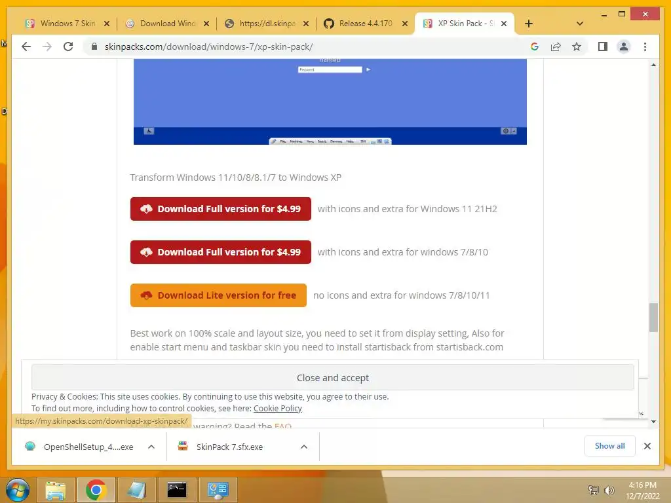The width and height of the screenshot is (671, 503).
Task: Close the XP Skin Pack tab
Action: (x=504, y=24)
